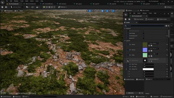
Task: Click the surface snapping icon in viewport
Action: pyautogui.click(x=100, y=11)
